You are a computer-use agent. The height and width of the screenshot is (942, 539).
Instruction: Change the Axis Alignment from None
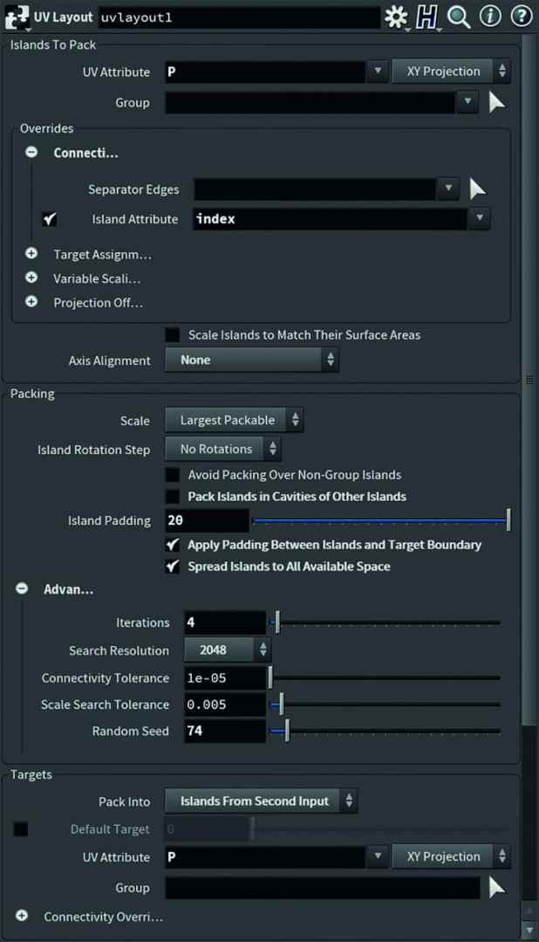[x=251, y=360]
